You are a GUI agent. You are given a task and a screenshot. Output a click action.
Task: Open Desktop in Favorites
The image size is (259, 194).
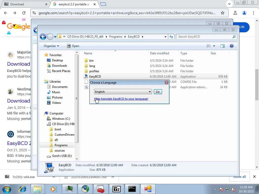pos(57,60)
